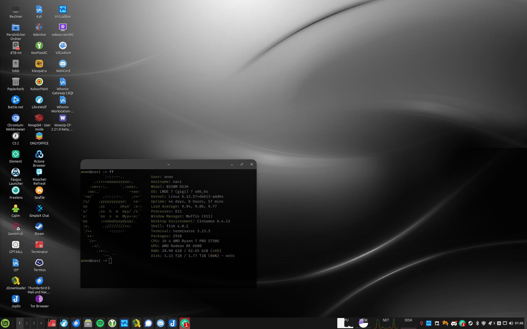Open Thunderbird from the taskbar launcher

[x=76, y=323]
